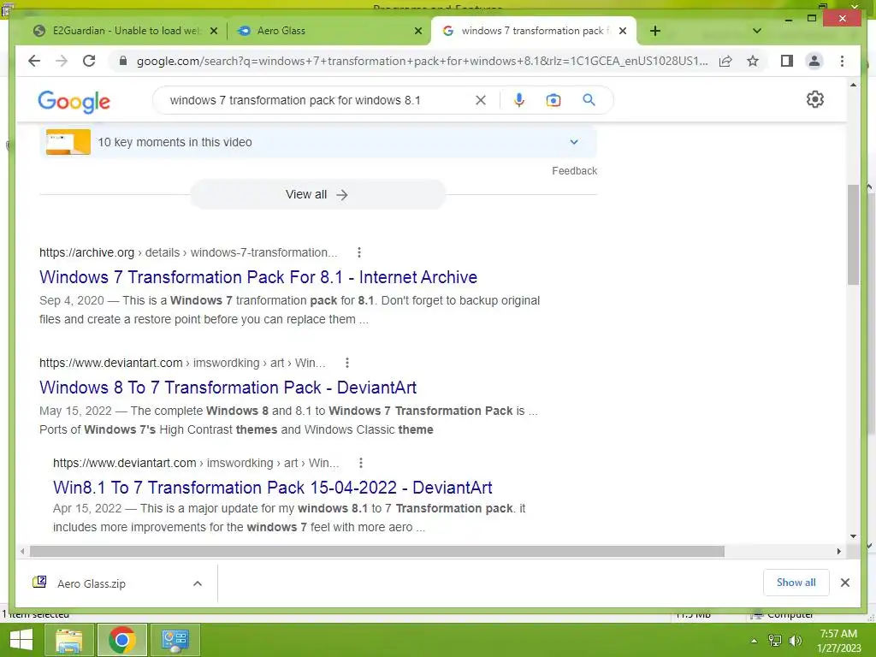The image size is (876, 657).
Task: Open the network tray icon
Action: (x=775, y=641)
